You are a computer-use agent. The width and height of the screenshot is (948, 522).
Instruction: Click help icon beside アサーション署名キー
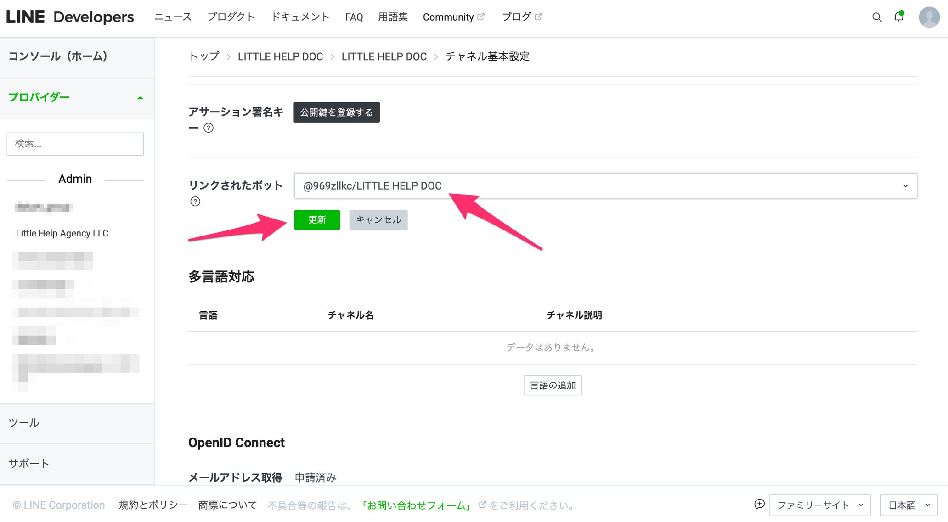209,128
